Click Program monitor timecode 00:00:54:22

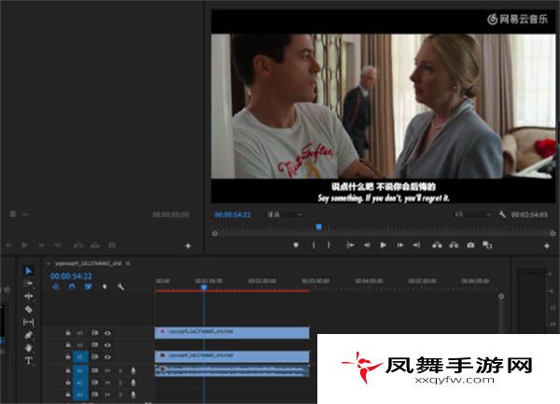[232, 215]
